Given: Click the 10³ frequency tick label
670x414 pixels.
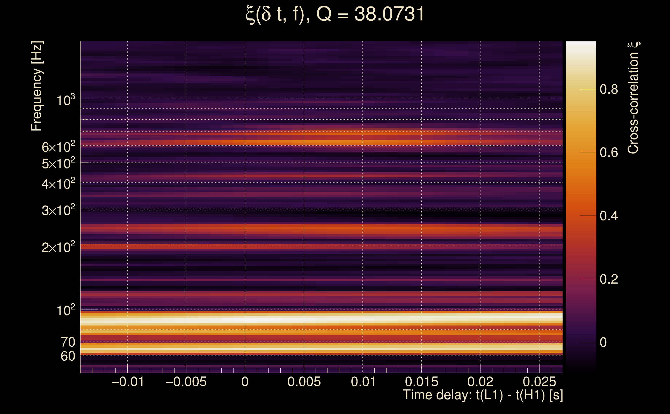Looking at the screenshot, I should [x=65, y=100].
